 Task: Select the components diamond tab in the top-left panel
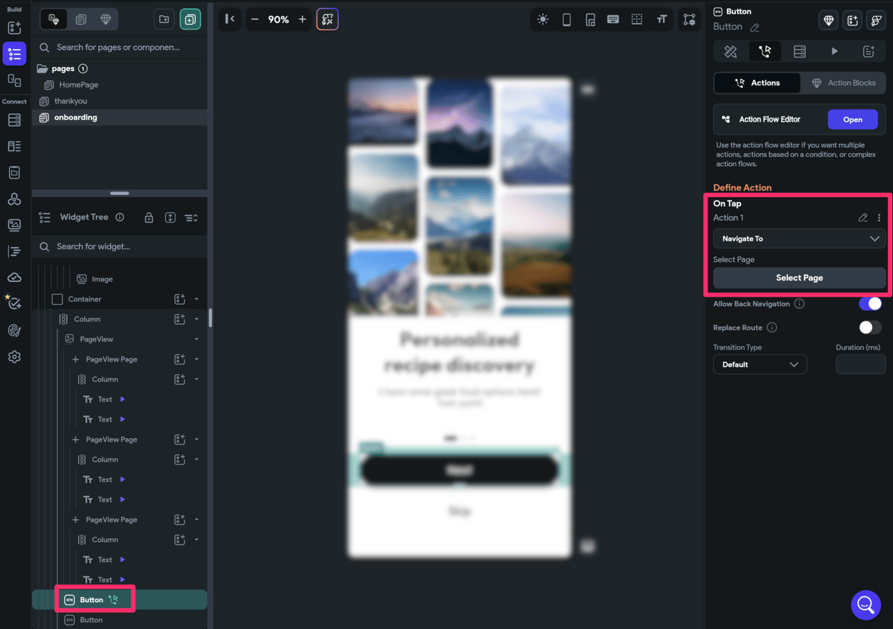point(106,19)
